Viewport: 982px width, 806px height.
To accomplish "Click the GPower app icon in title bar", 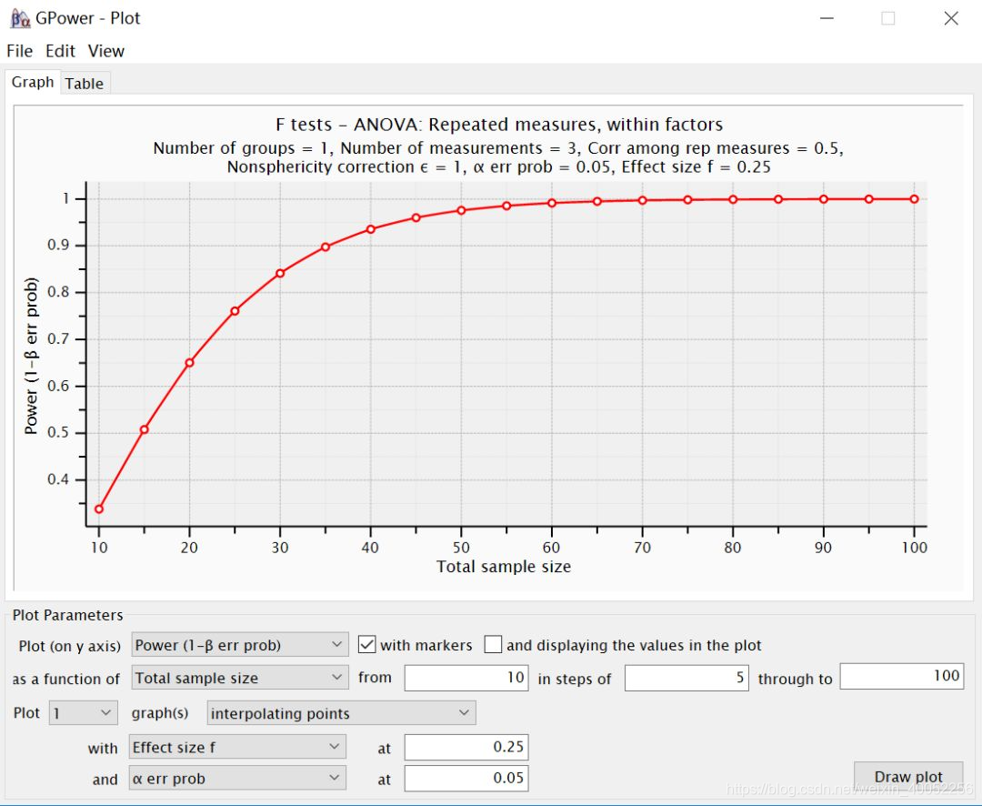I will point(20,19).
